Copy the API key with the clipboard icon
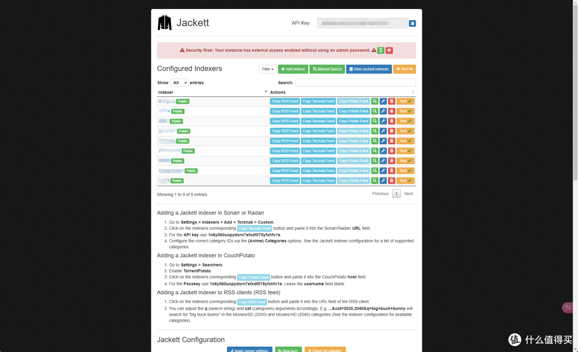Screen dimensions: 578x352 [412, 23]
